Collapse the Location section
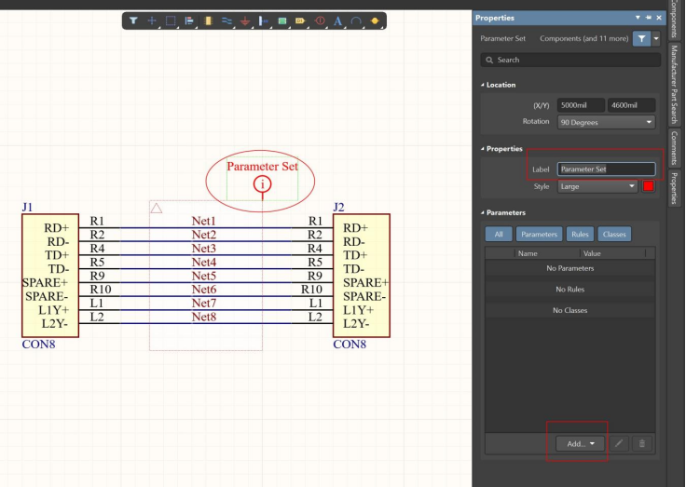 (x=483, y=85)
